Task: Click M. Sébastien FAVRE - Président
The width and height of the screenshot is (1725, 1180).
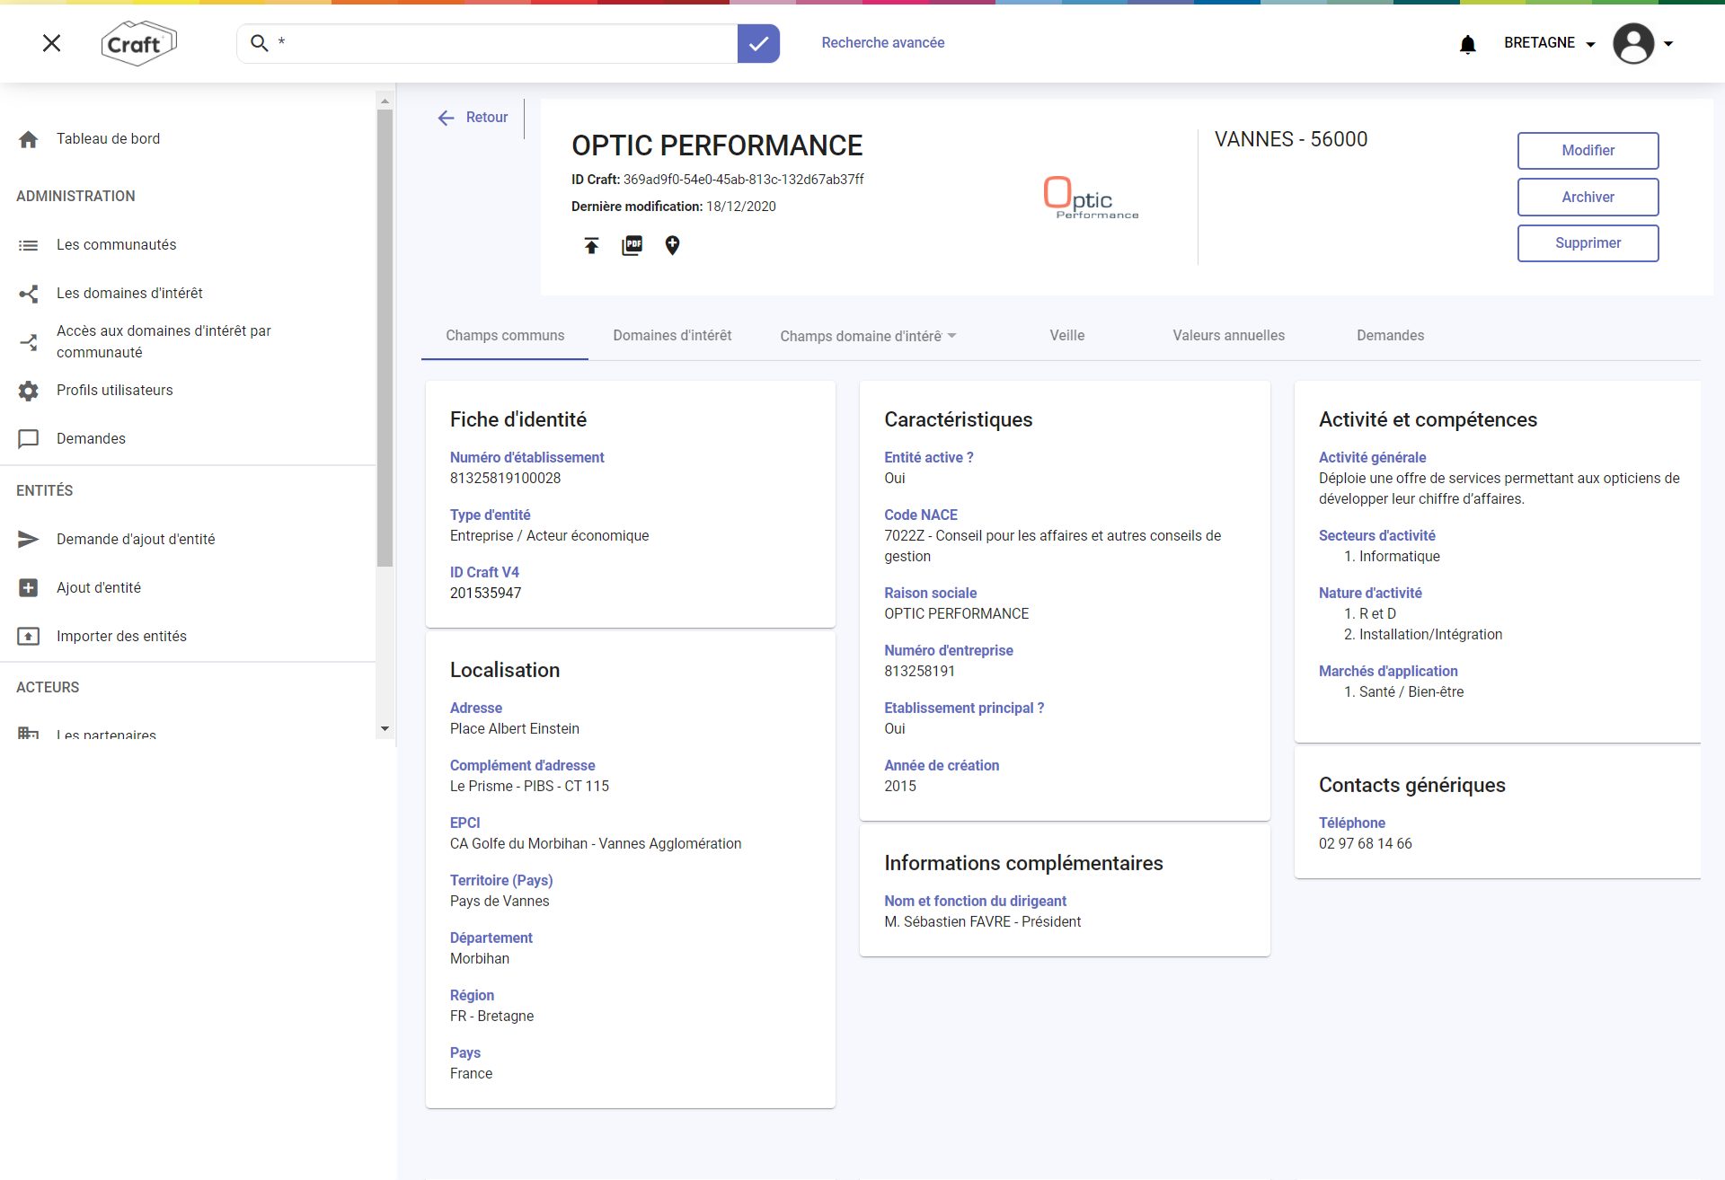Action: 982,922
